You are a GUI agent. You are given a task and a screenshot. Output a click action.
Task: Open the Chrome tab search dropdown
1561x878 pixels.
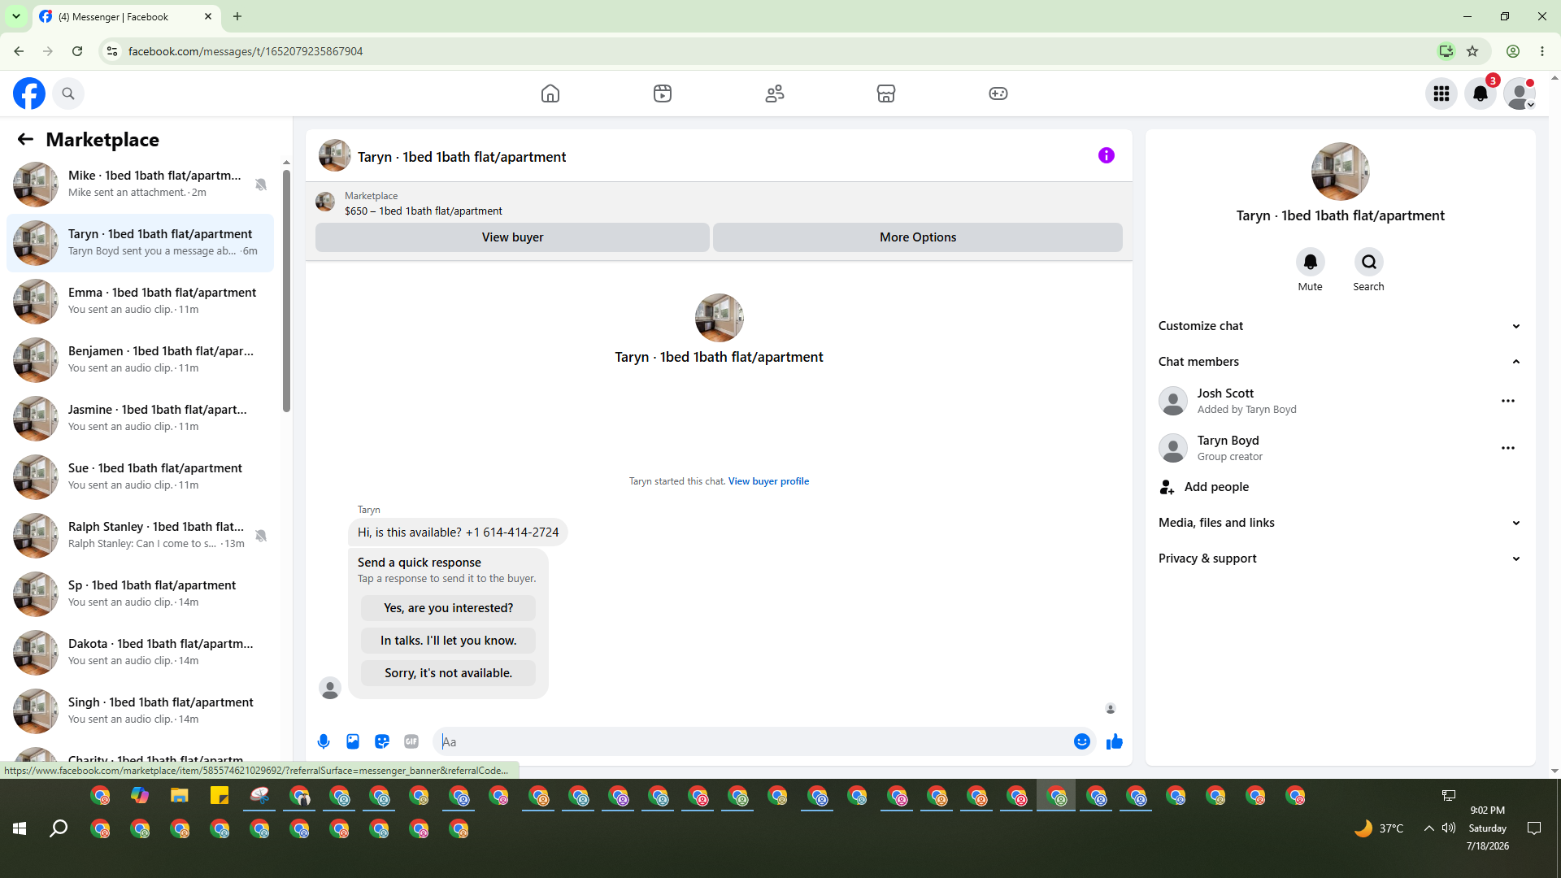pos(15,16)
